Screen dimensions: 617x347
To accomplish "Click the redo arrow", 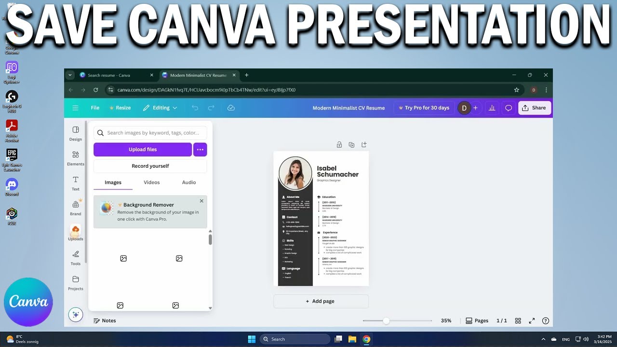I will click(x=211, y=108).
